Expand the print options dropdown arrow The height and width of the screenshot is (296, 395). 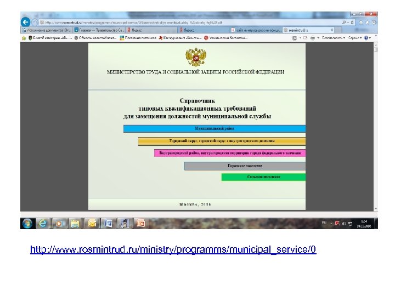click(318, 38)
